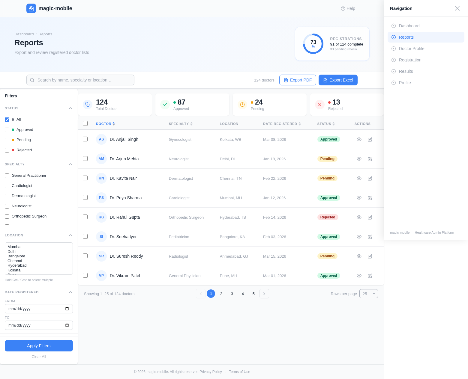Open the Privacy Policy link in footer
This screenshot has width=468, height=379.
[x=210, y=372]
